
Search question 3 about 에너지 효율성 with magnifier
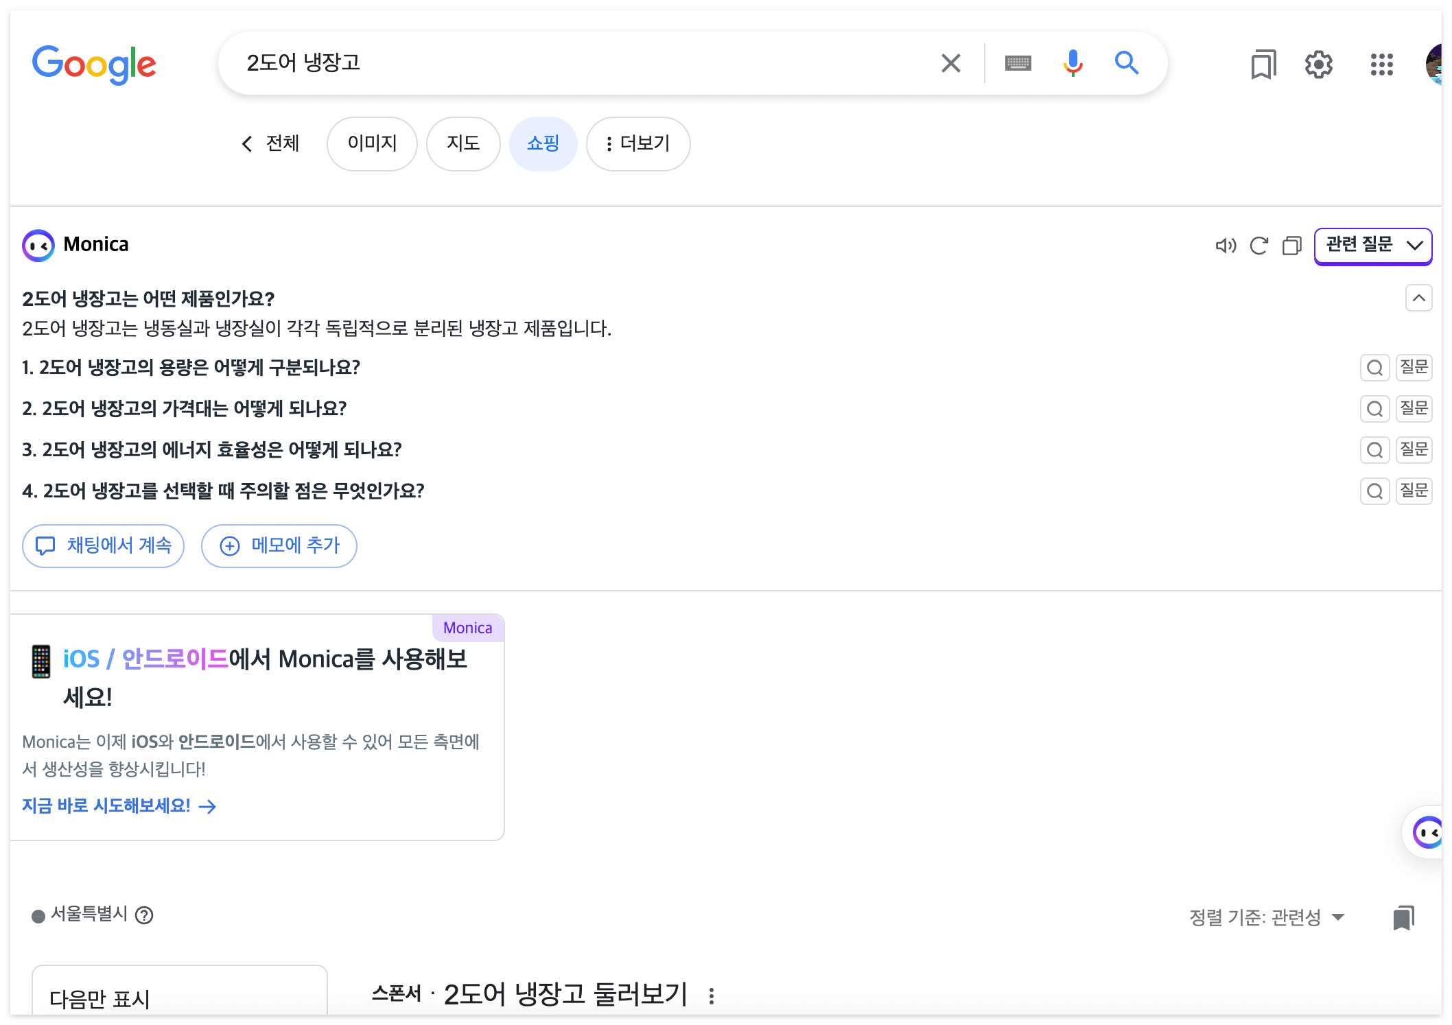pos(1374,450)
